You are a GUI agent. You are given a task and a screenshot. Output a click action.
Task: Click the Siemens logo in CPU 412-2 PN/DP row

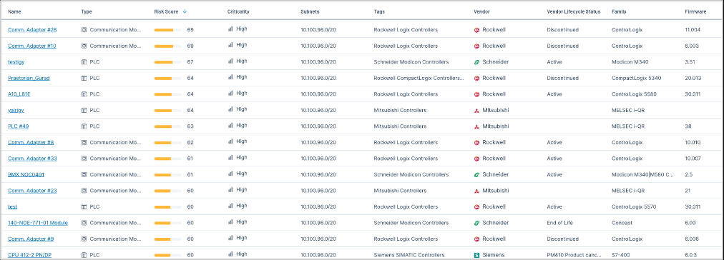point(477,255)
